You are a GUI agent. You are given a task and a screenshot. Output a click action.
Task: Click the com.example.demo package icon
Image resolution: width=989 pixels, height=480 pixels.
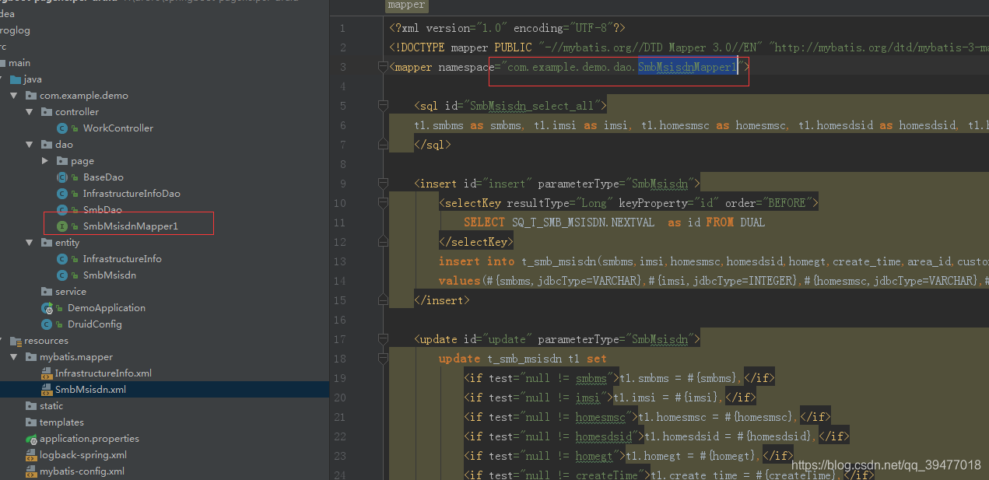(31, 96)
